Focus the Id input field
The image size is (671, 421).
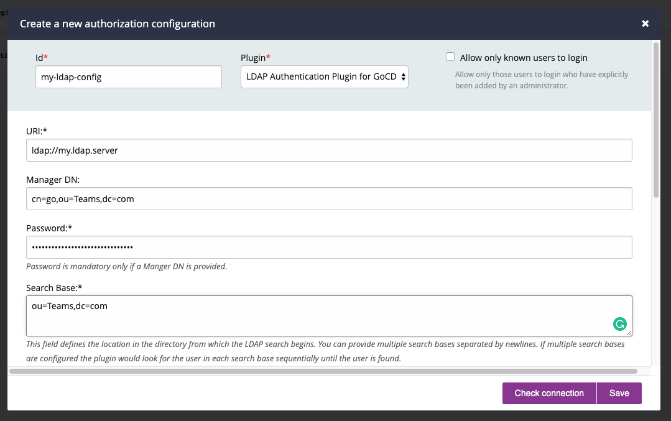(x=128, y=77)
